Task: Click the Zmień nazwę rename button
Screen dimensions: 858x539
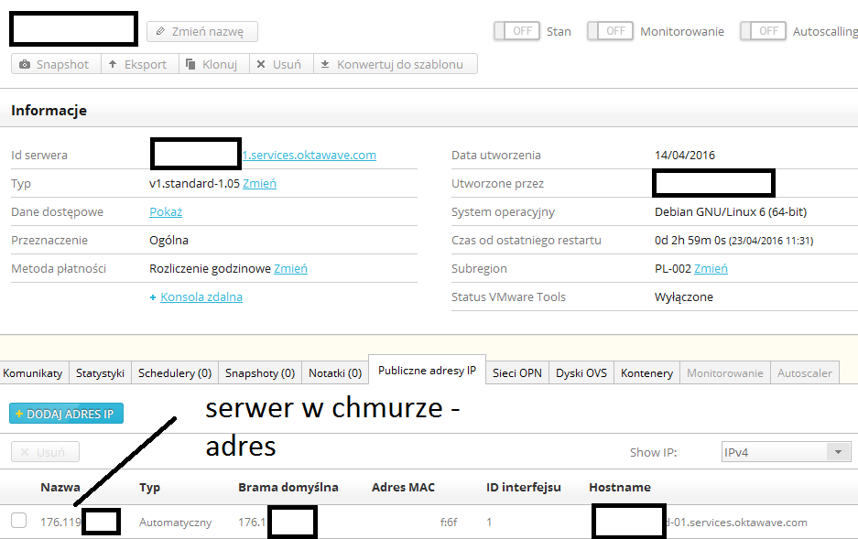Action: [x=202, y=32]
